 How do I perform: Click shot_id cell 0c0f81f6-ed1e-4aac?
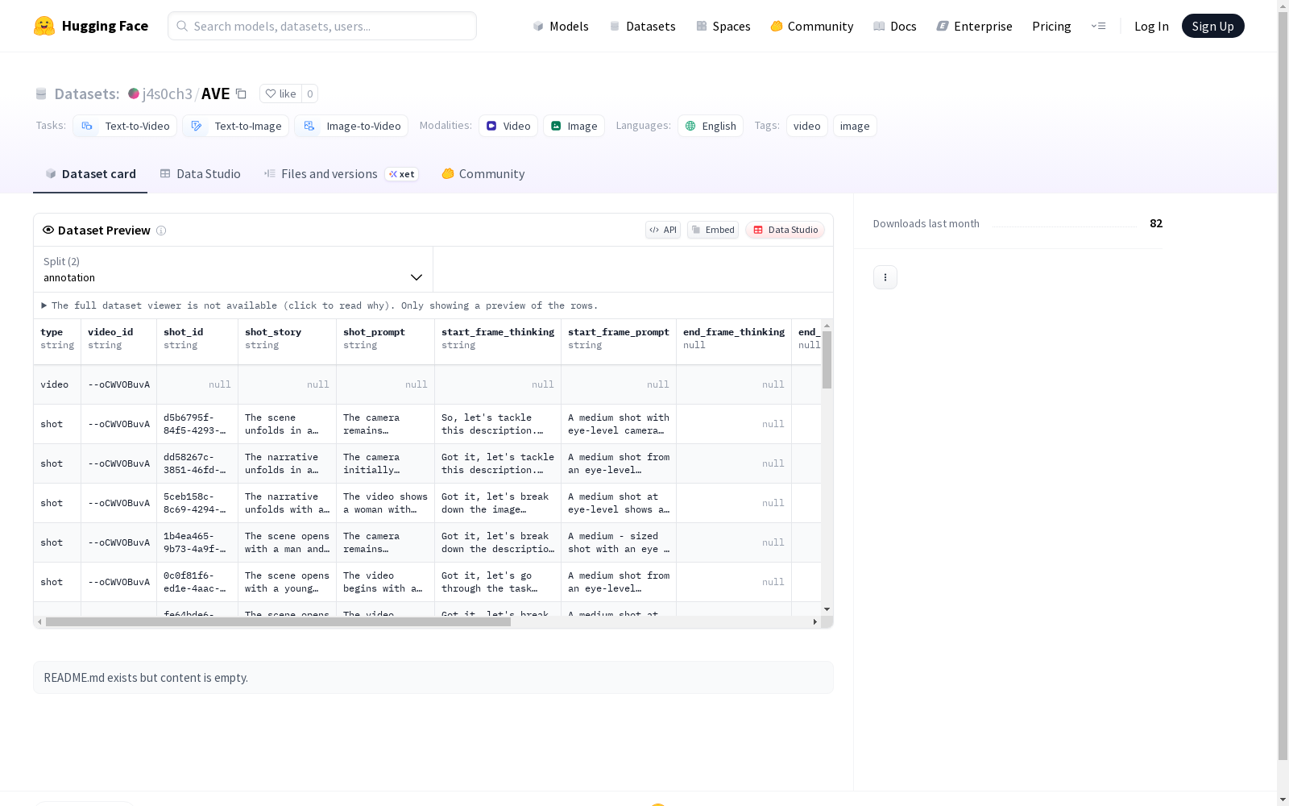pyautogui.click(x=197, y=582)
